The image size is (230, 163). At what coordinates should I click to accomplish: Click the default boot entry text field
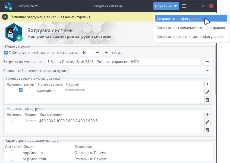point(124,62)
